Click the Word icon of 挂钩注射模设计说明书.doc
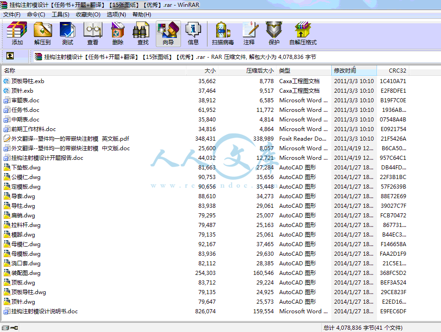This screenshot has width=441, height=332. [x=7, y=311]
